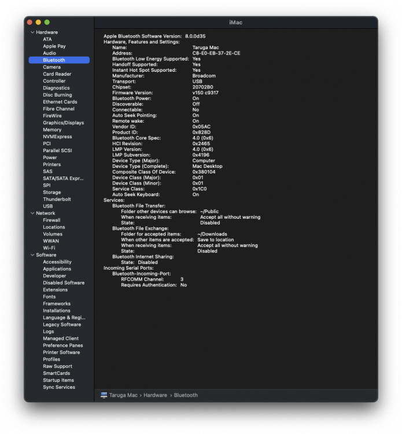Select SPI in the sidebar
402x434 pixels.
click(47, 185)
